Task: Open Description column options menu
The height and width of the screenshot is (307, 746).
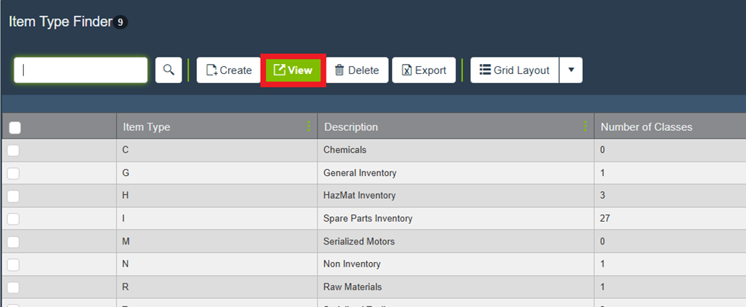Action: (x=585, y=127)
